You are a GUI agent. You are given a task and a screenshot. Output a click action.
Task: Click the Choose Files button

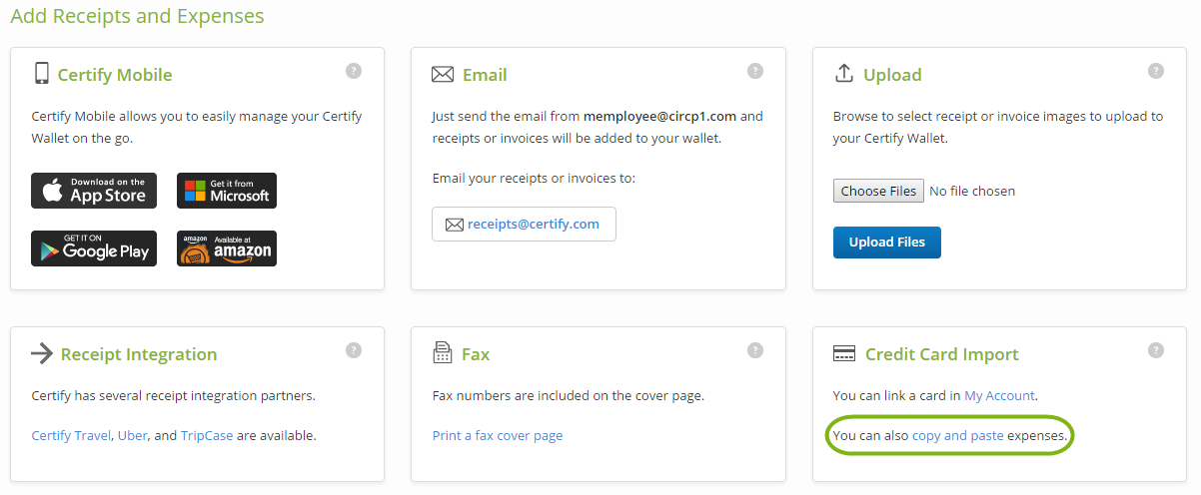[878, 191]
